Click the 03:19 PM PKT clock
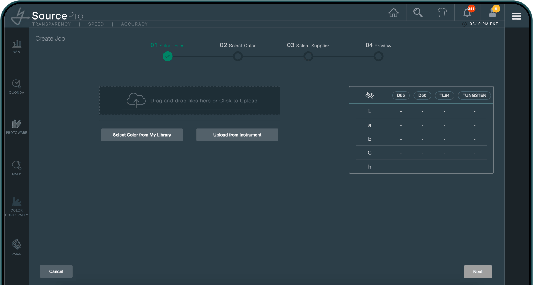Viewport: 533px width, 285px height. point(480,24)
